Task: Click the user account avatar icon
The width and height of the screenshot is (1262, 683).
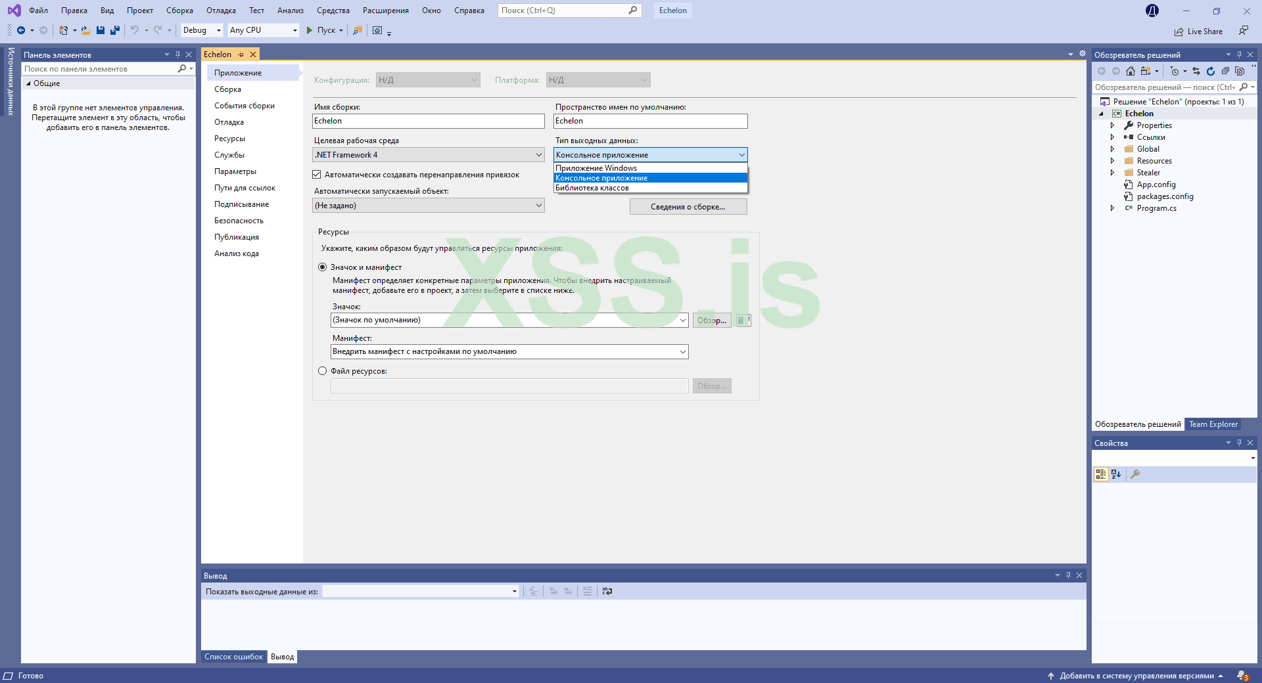Action: tap(1152, 11)
